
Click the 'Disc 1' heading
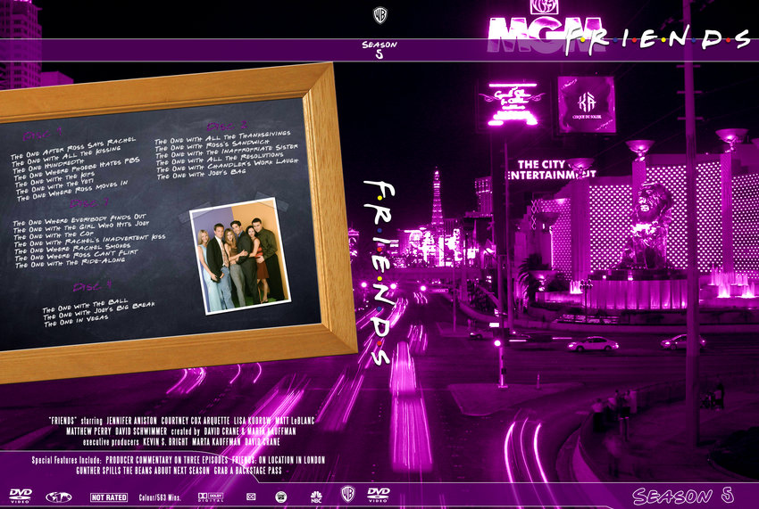tap(43, 135)
